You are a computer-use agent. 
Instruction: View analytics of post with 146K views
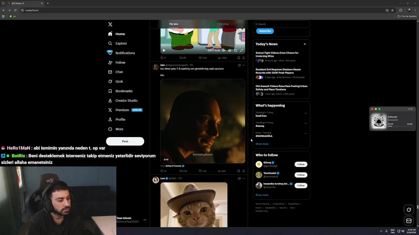coord(222,58)
